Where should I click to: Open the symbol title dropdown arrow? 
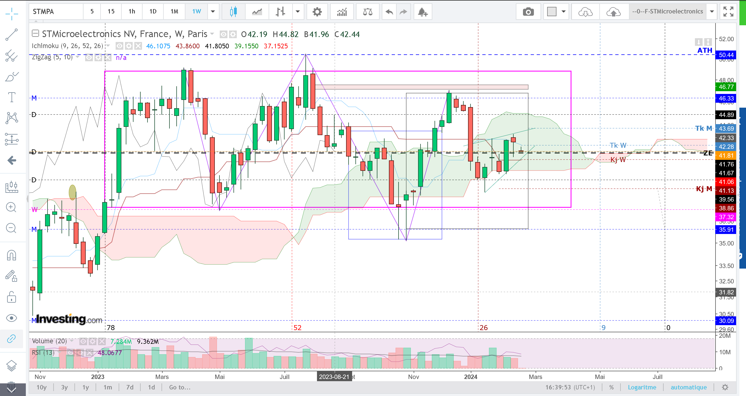[212, 34]
